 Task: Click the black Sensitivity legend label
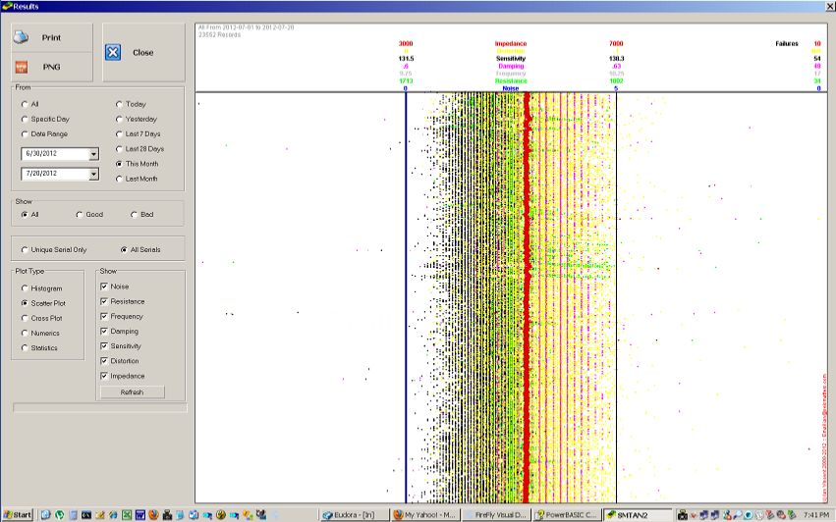[510, 59]
